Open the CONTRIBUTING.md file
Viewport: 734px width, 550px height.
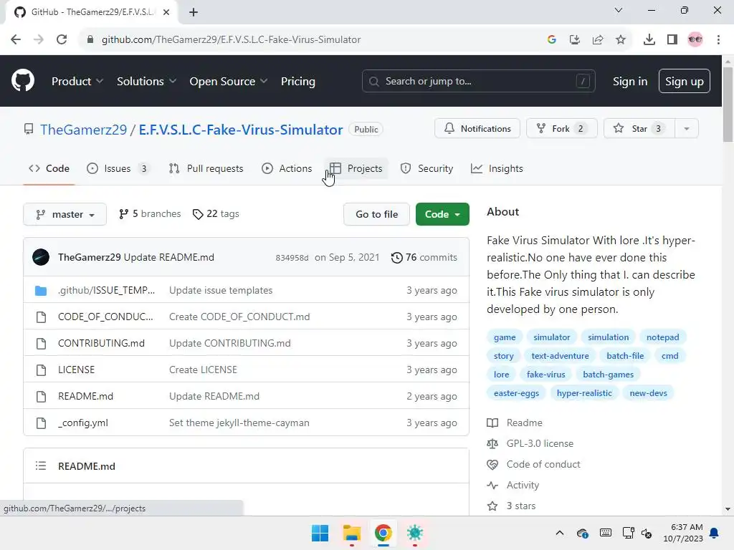pyautogui.click(x=101, y=343)
